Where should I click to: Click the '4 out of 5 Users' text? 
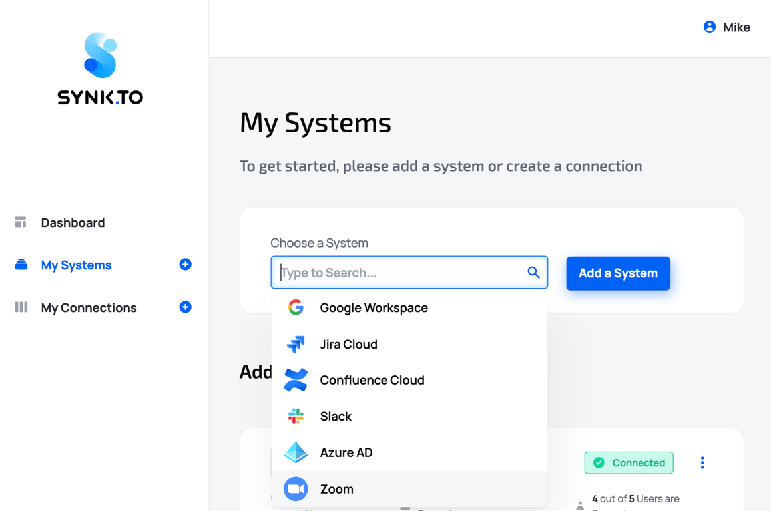click(x=636, y=499)
